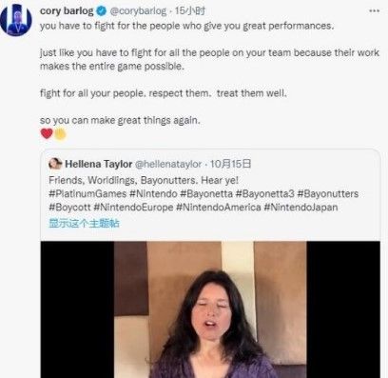Open cory barlog's profile avatar
Screen dimensions: 388x378
[x=16, y=20]
